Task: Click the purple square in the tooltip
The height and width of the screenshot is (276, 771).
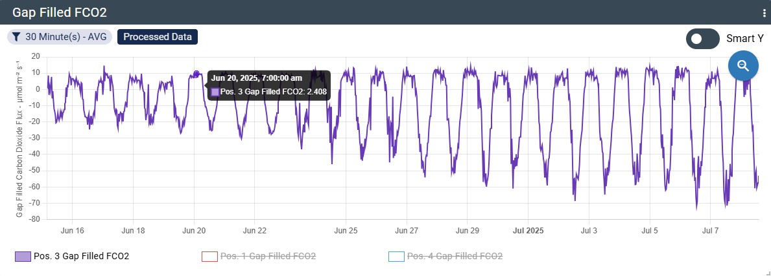Action: coord(215,92)
